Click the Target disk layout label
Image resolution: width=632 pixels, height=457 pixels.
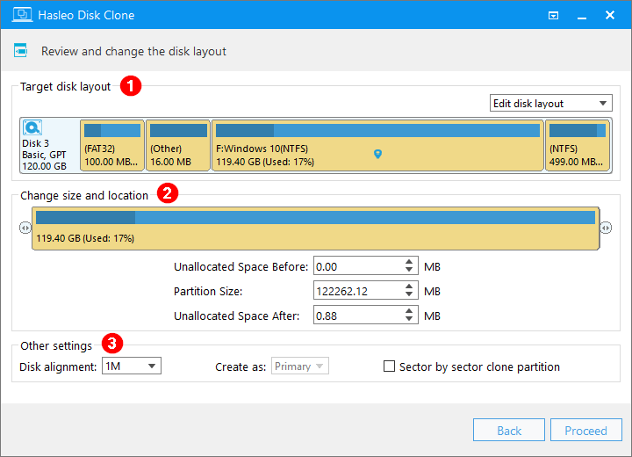65,86
